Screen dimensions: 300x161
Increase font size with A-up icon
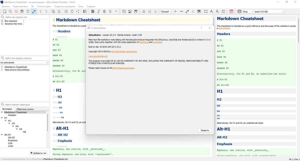[212, 11]
